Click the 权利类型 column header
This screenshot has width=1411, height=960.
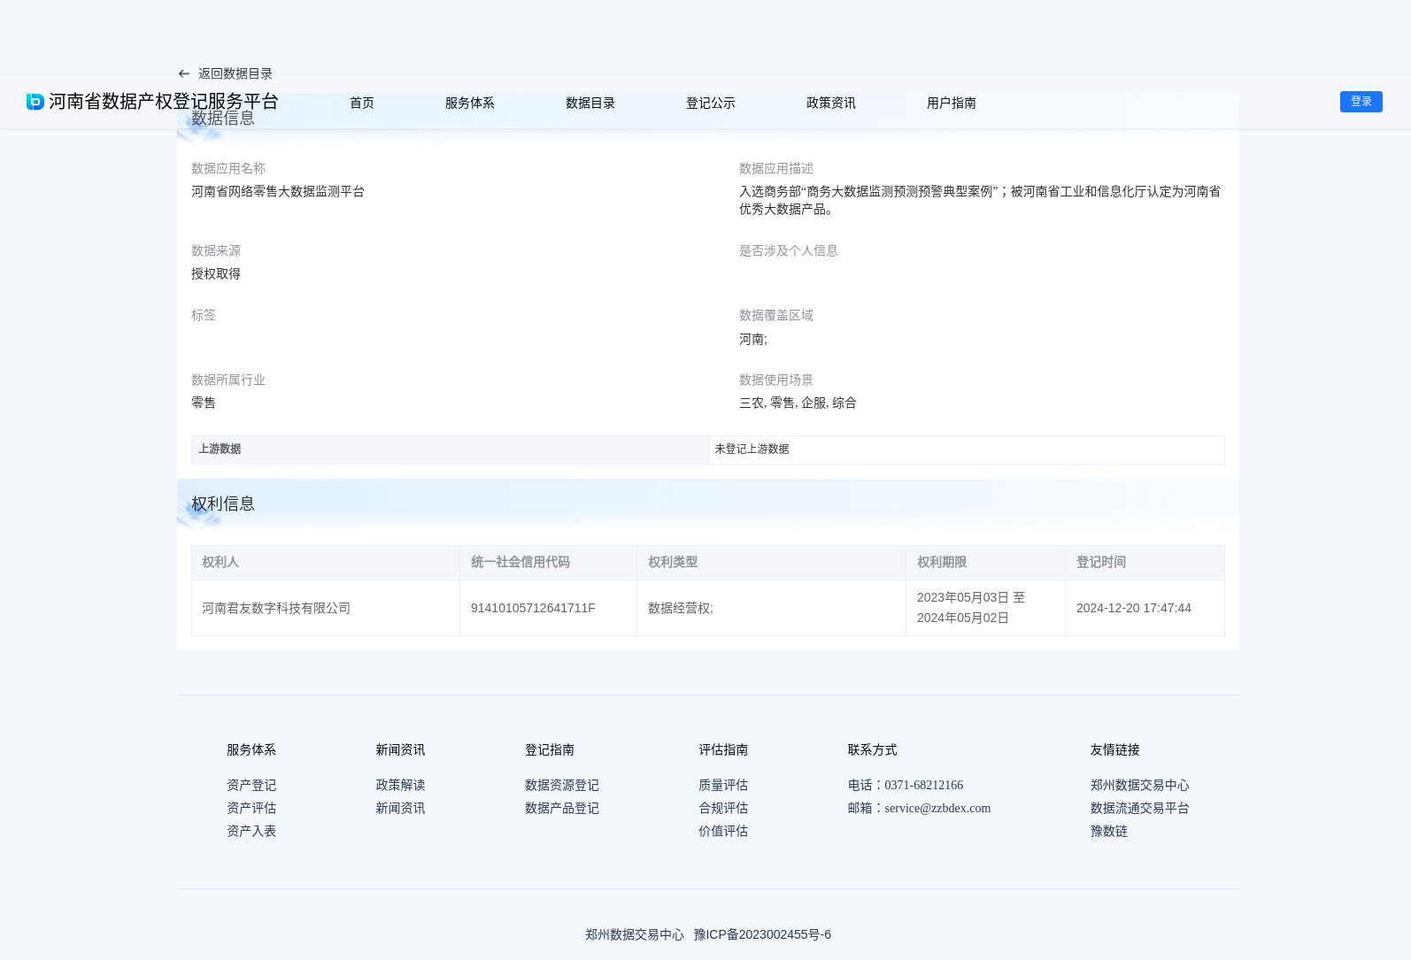click(771, 563)
